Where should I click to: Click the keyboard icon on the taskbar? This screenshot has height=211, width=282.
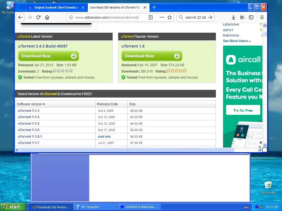click(246, 207)
